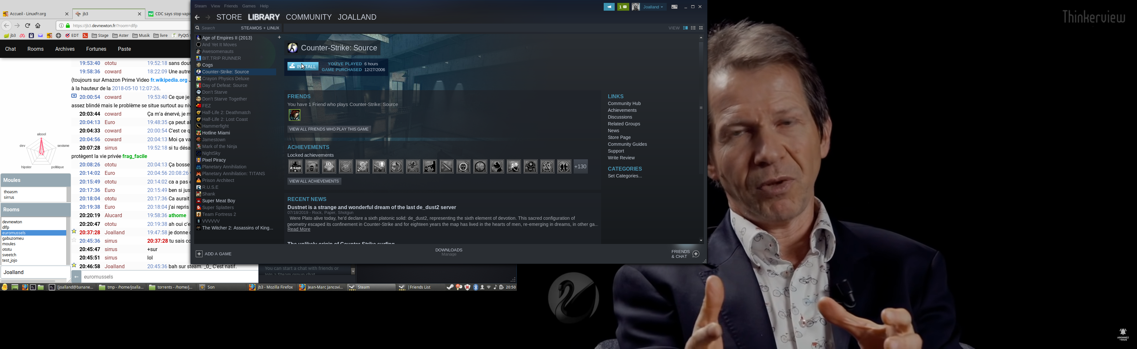
Task: Select Super Meat Boy in library
Action: 218,201
